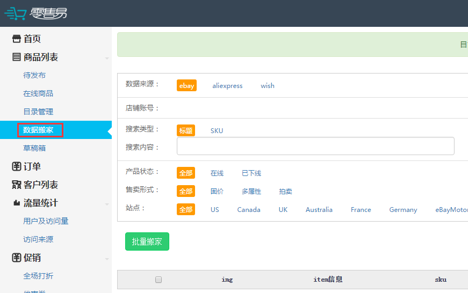Select aliexpress as data source
The height and width of the screenshot is (293, 468).
(227, 85)
